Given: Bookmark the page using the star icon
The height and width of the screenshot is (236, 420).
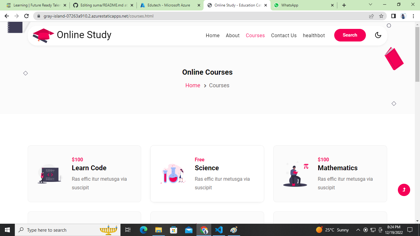Looking at the screenshot, I should 381,16.
